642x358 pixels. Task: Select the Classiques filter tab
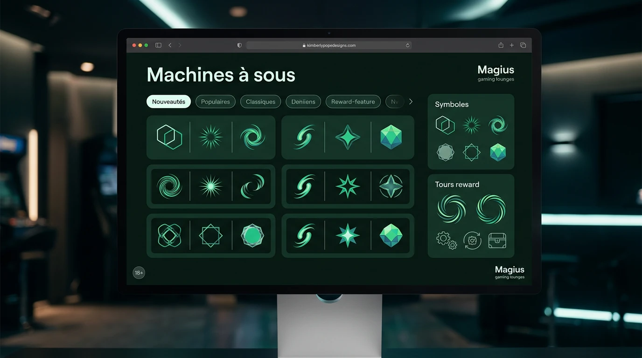[260, 102]
